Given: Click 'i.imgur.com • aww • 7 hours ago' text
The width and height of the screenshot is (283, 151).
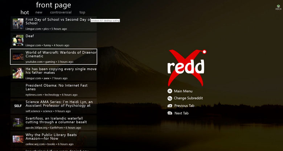Looking at the screenshot, I should pyautogui.click(x=46, y=78).
